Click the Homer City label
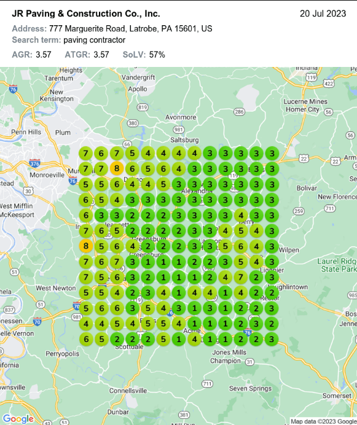Viewport: 357px width, 425px height. [x=302, y=109]
